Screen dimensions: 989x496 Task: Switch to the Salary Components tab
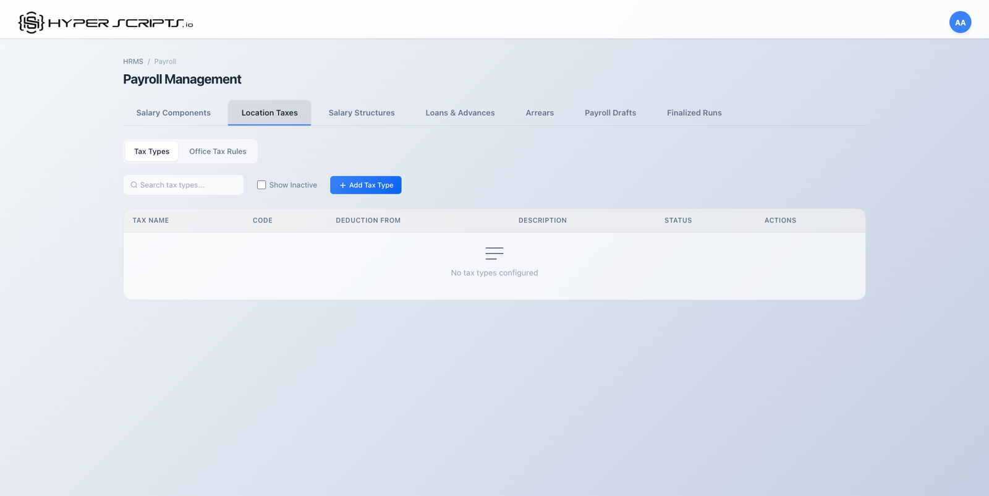point(173,113)
